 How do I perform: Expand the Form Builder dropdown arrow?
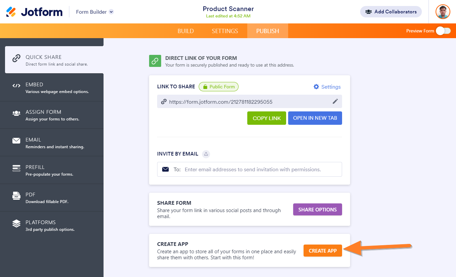click(111, 12)
